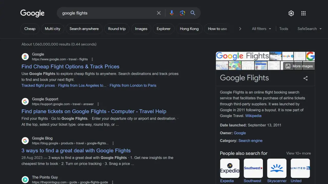
Task: Click the Expedia text label
Action: (227, 181)
